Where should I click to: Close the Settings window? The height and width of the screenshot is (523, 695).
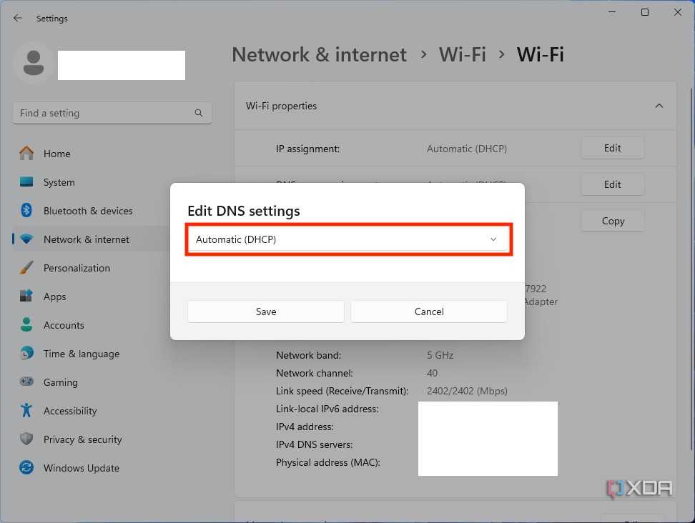coord(678,12)
